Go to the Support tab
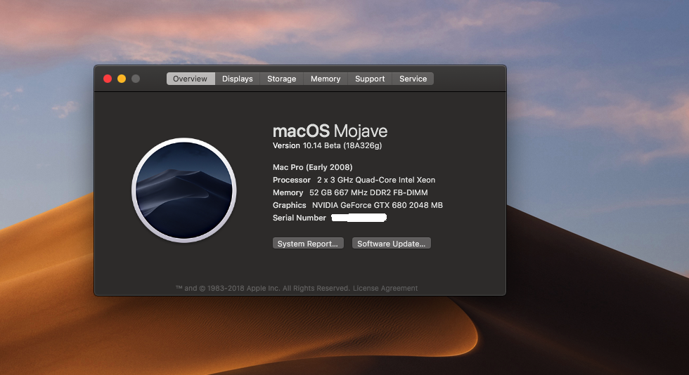 pyautogui.click(x=370, y=79)
